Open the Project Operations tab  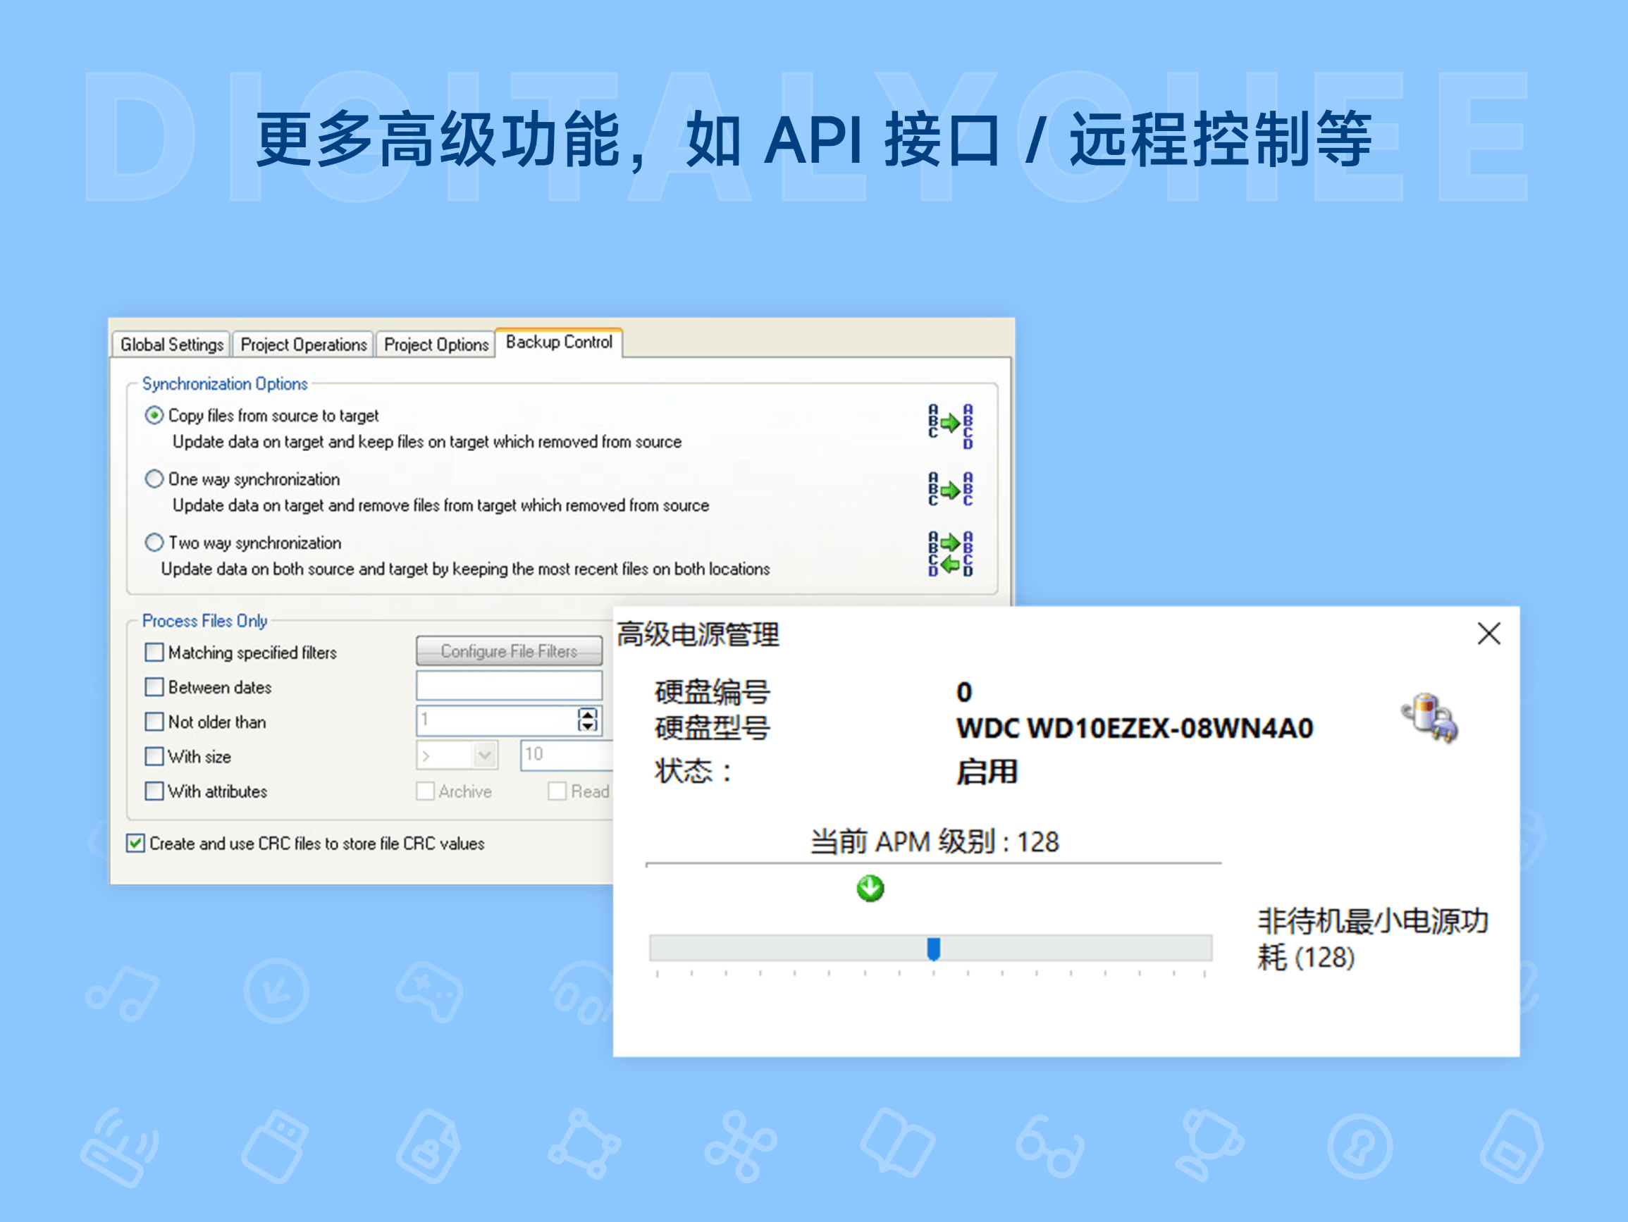tap(302, 345)
